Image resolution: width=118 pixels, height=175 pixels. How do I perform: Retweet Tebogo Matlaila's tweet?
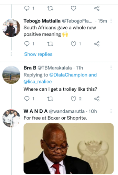pos(50,44)
